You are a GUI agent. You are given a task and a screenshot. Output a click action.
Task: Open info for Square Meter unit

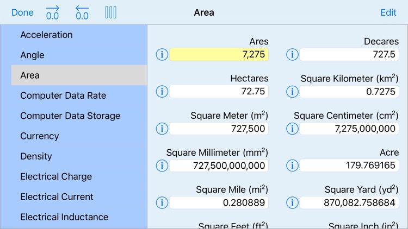coord(162,129)
